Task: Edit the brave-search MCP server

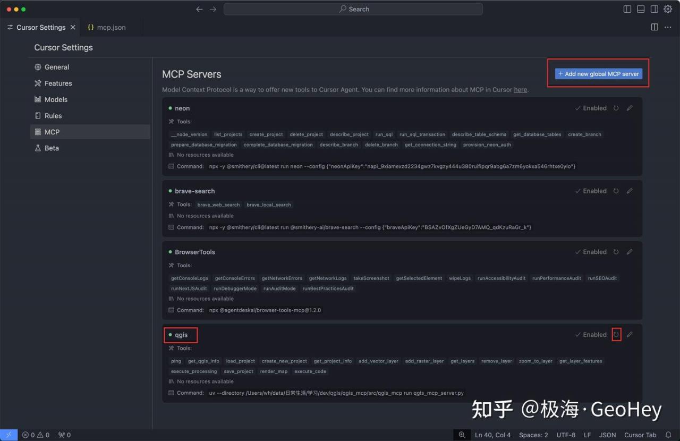Action: [x=630, y=191]
